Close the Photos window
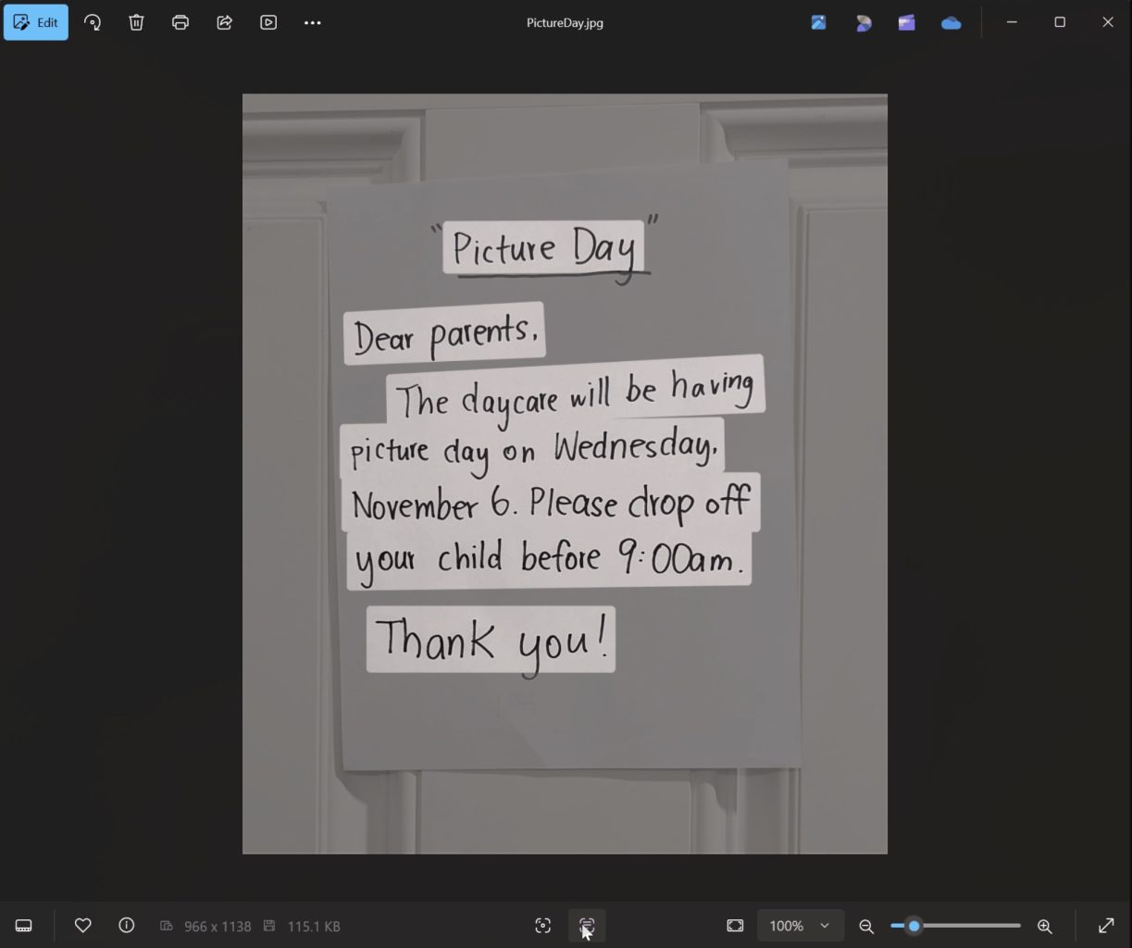The width and height of the screenshot is (1132, 948). pyautogui.click(x=1108, y=22)
